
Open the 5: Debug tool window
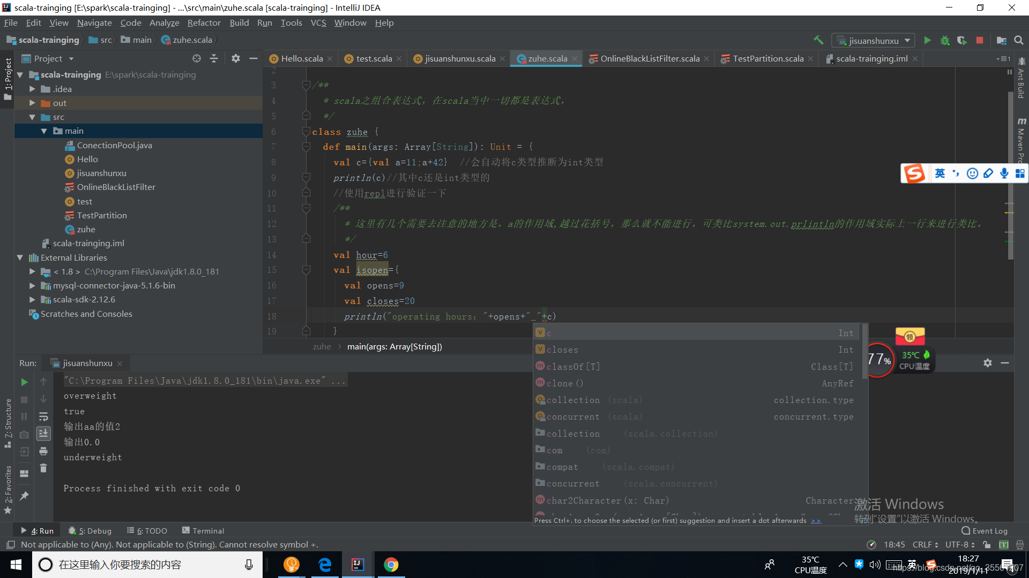tap(90, 530)
